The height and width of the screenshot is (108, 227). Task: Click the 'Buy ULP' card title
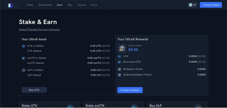[x=155, y=106]
